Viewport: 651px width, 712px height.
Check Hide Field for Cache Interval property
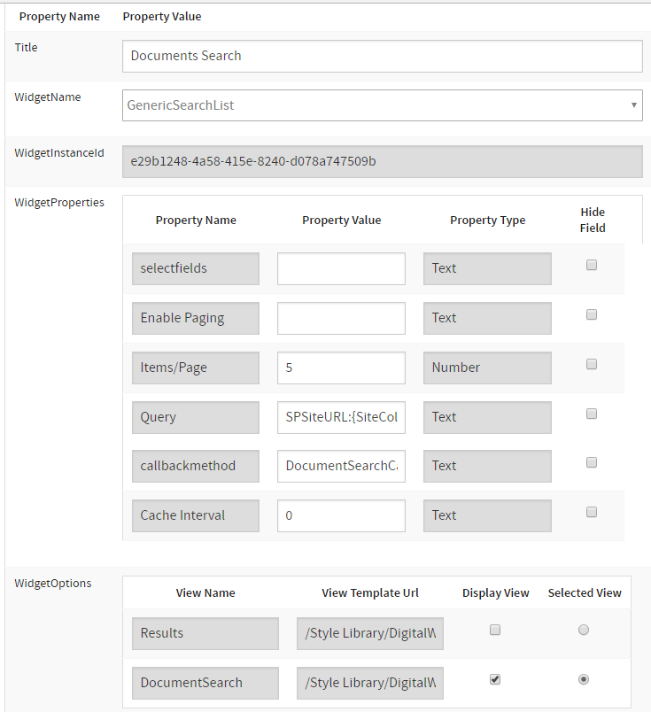click(x=593, y=512)
